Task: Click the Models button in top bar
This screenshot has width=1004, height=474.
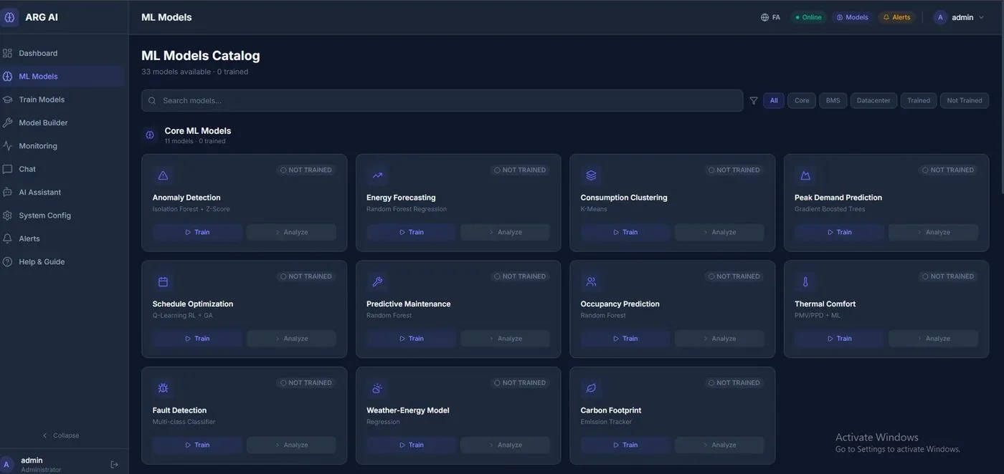Action: [x=852, y=17]
